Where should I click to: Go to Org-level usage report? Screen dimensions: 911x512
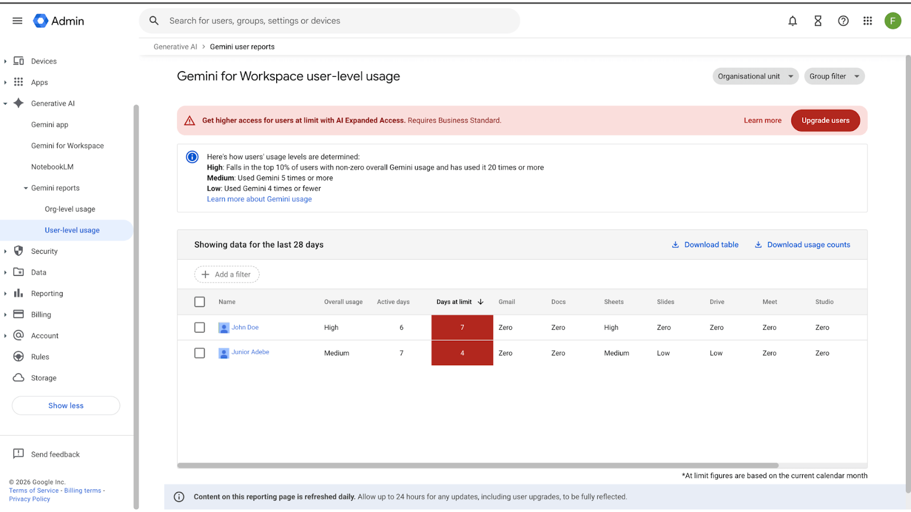click(x=70, y=209)
